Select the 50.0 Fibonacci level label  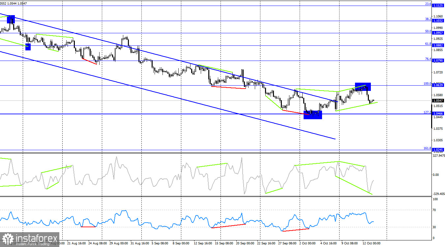[x=428, y=31]
